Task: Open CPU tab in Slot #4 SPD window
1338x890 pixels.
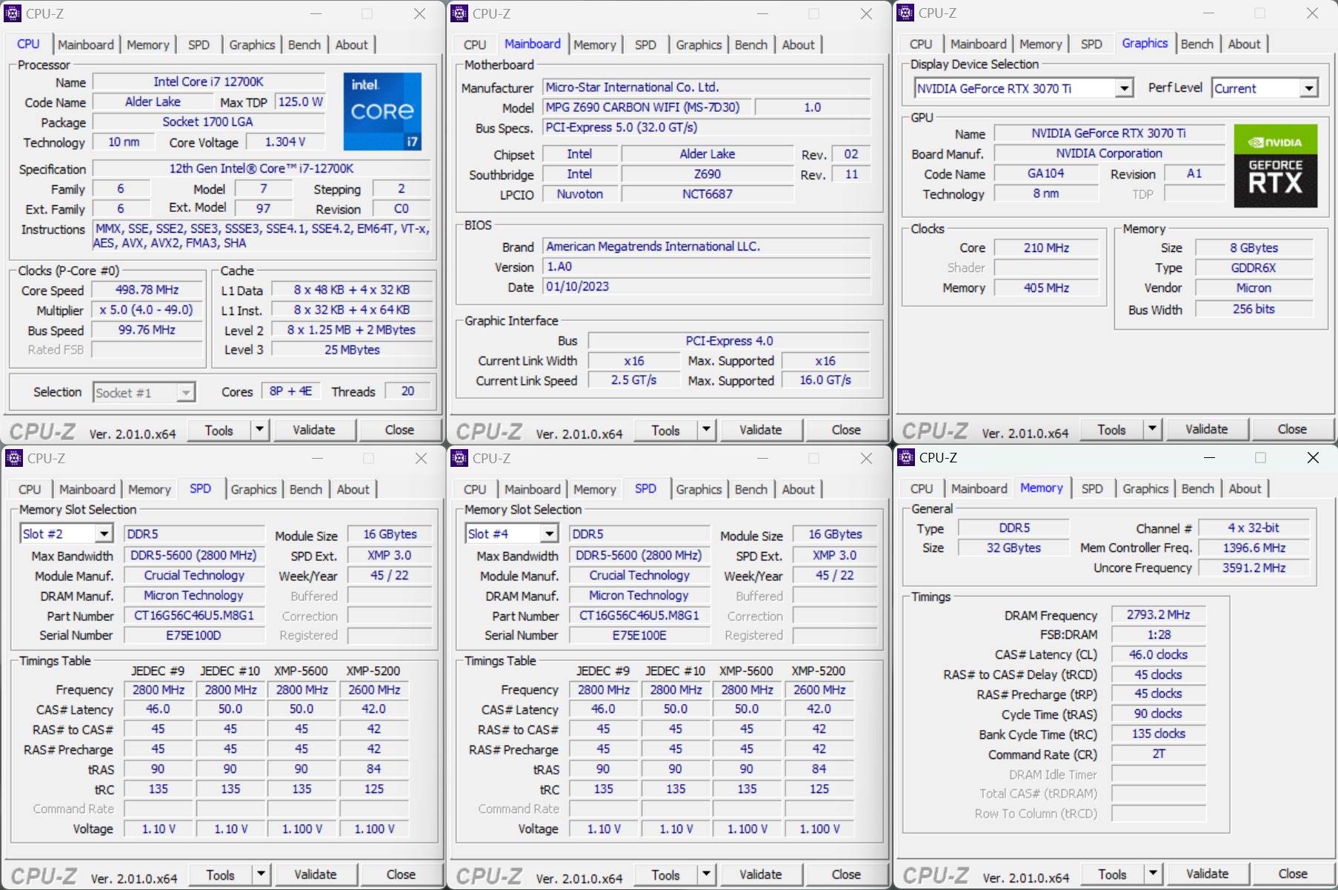Action: pyautogui.click(x=475, y=489)
